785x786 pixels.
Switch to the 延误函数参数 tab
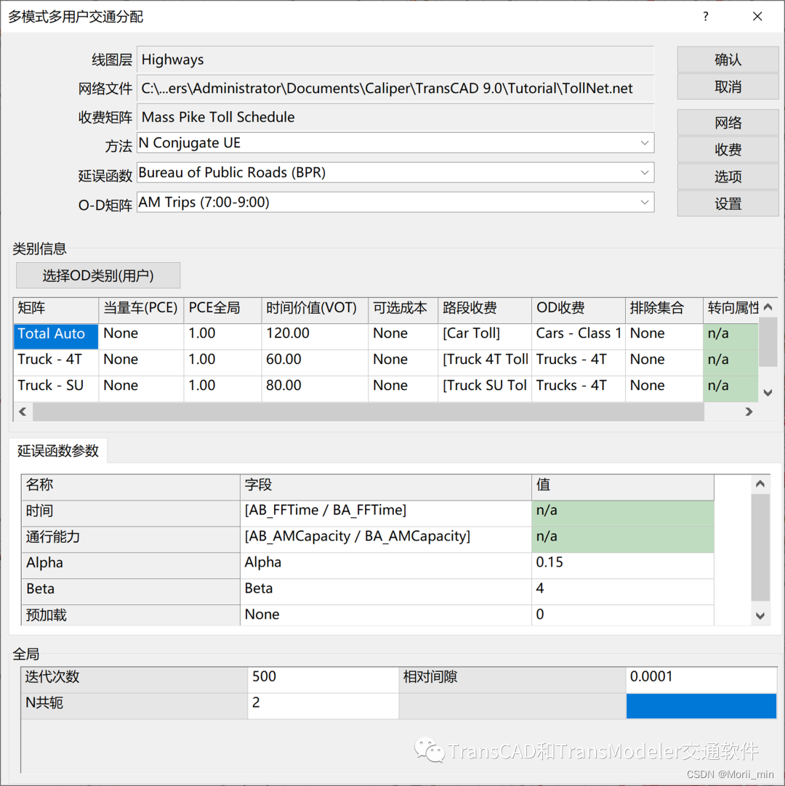coord(58,450)
